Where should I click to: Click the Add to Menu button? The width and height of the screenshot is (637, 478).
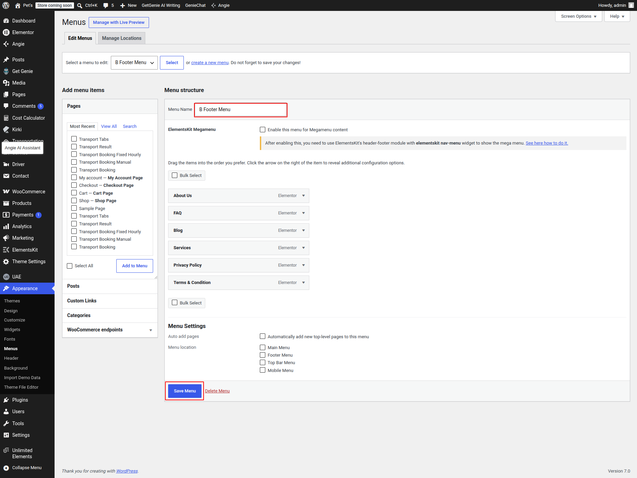135,266
